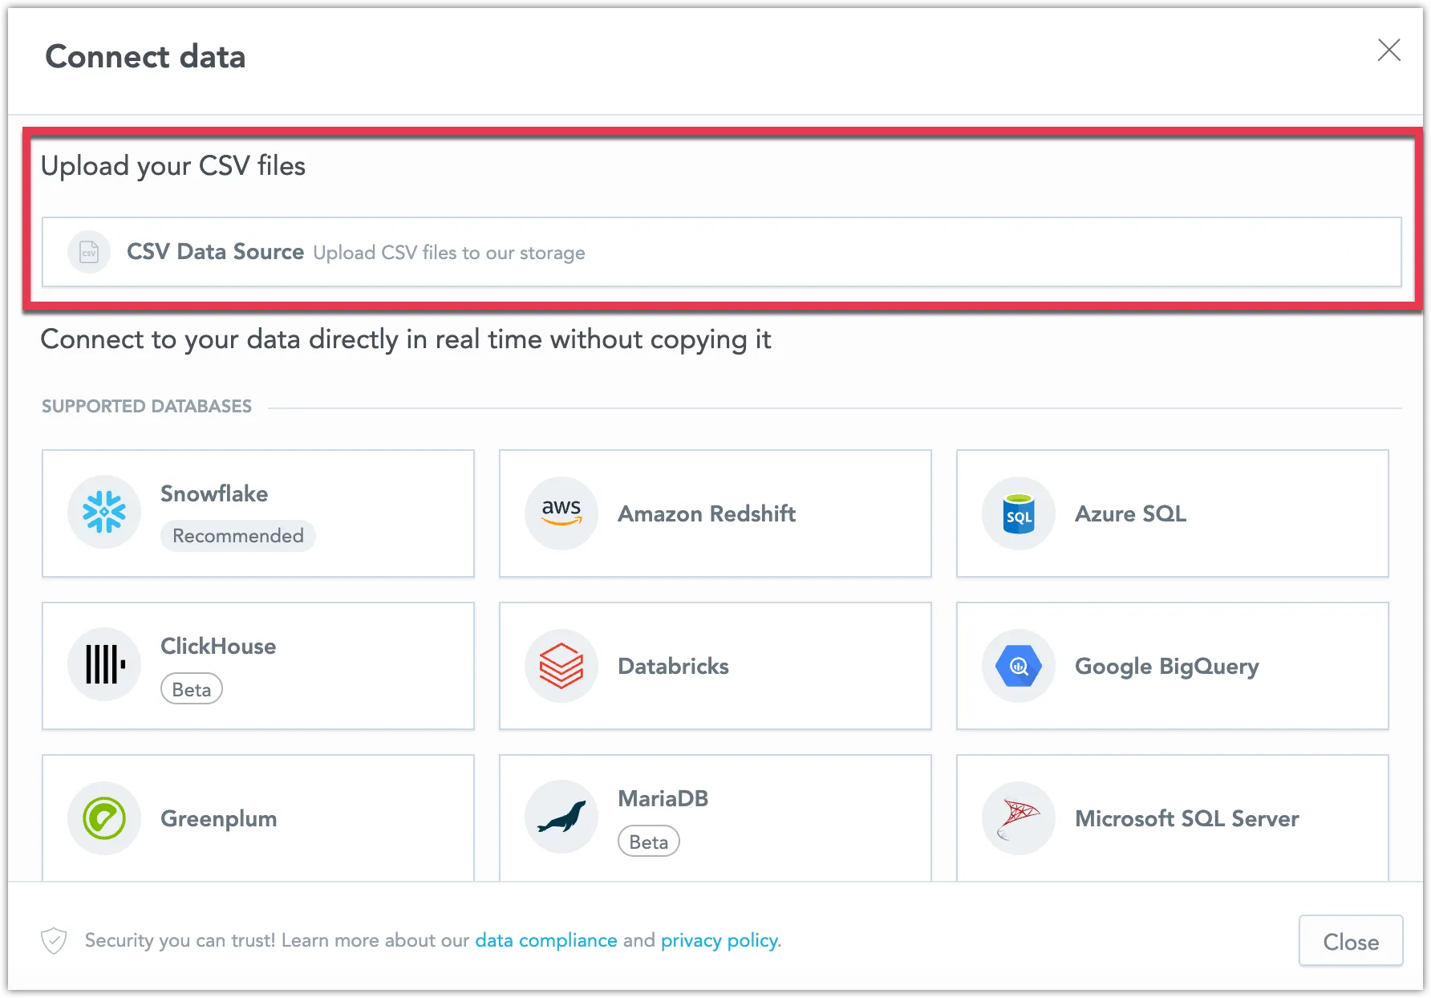
Task: Select the green Greenplum logo icon
Action: tap(104, 818)
